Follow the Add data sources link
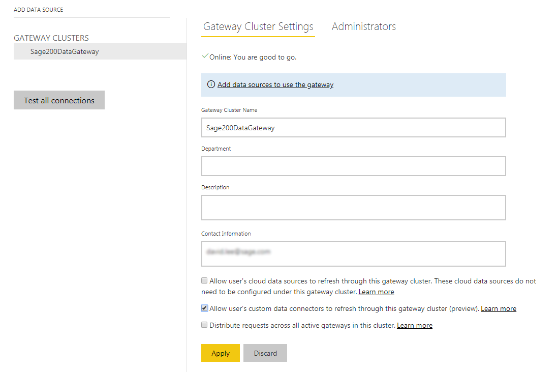This screenshot has height=372, width=557. click(275, 84)
